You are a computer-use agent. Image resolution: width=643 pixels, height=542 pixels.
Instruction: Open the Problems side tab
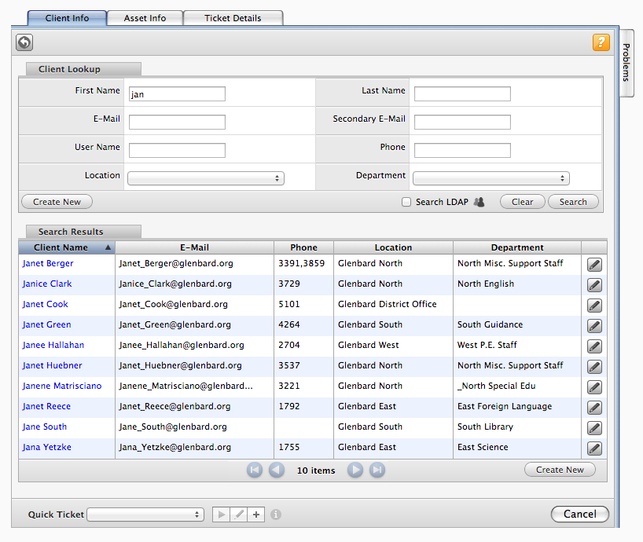(626, 63)
